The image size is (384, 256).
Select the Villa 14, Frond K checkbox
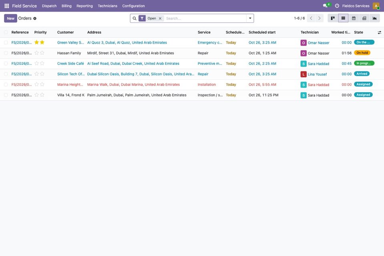(x=6, y=95)
